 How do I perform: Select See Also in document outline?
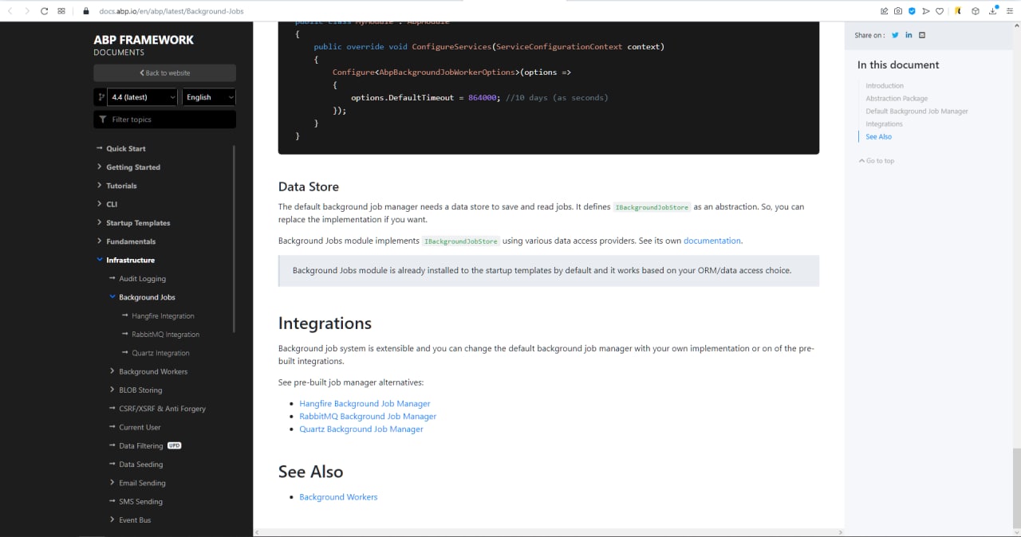pyautogui.click(x=878, y=137)
